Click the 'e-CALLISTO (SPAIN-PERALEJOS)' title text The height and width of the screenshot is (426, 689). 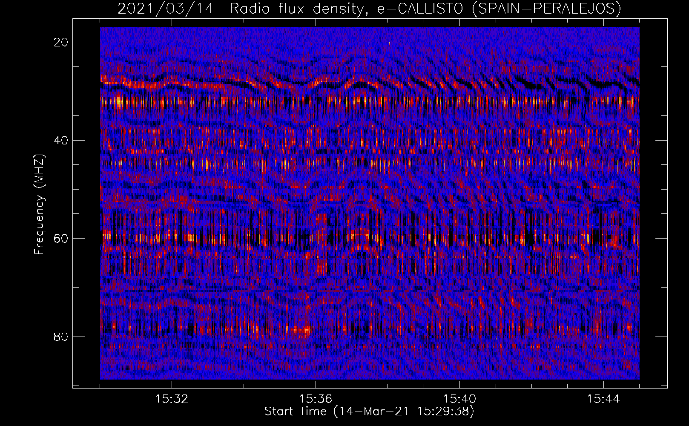pos(499,9)
